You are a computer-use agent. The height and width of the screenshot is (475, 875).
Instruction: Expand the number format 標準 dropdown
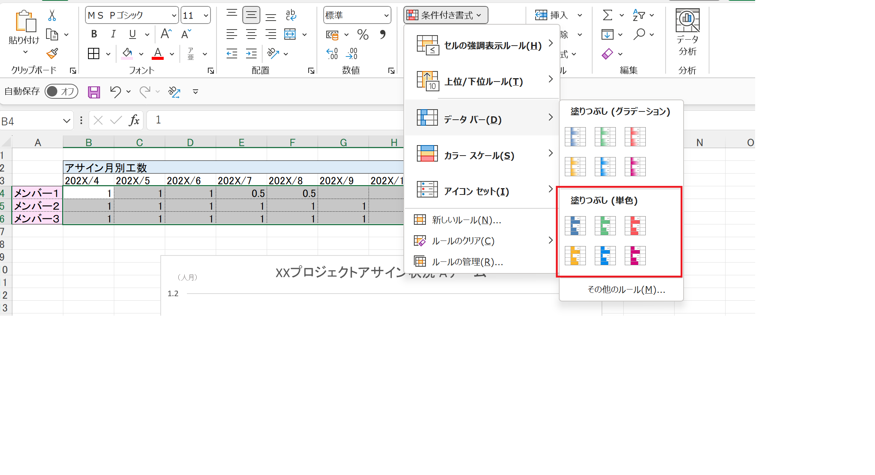(x=386, y=16)
